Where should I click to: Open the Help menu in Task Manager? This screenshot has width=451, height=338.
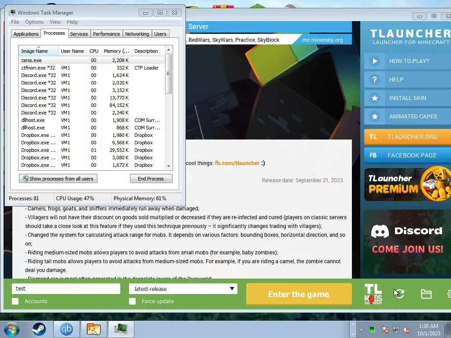(x=72, y=22)
